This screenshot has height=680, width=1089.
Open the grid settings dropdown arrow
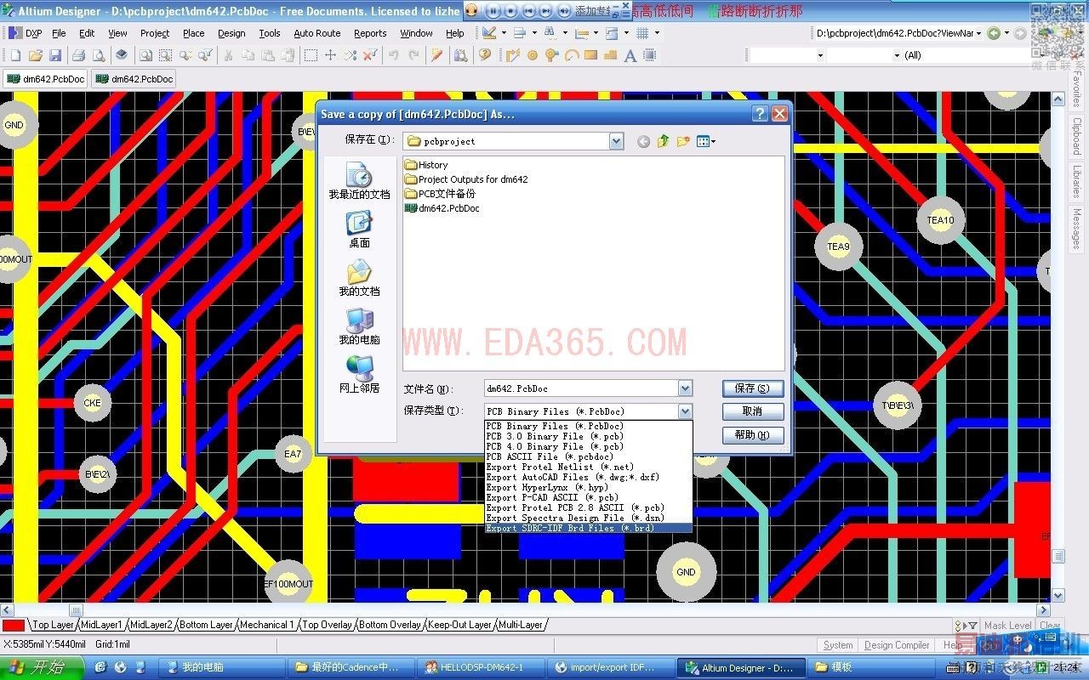(x=657, y=33)
